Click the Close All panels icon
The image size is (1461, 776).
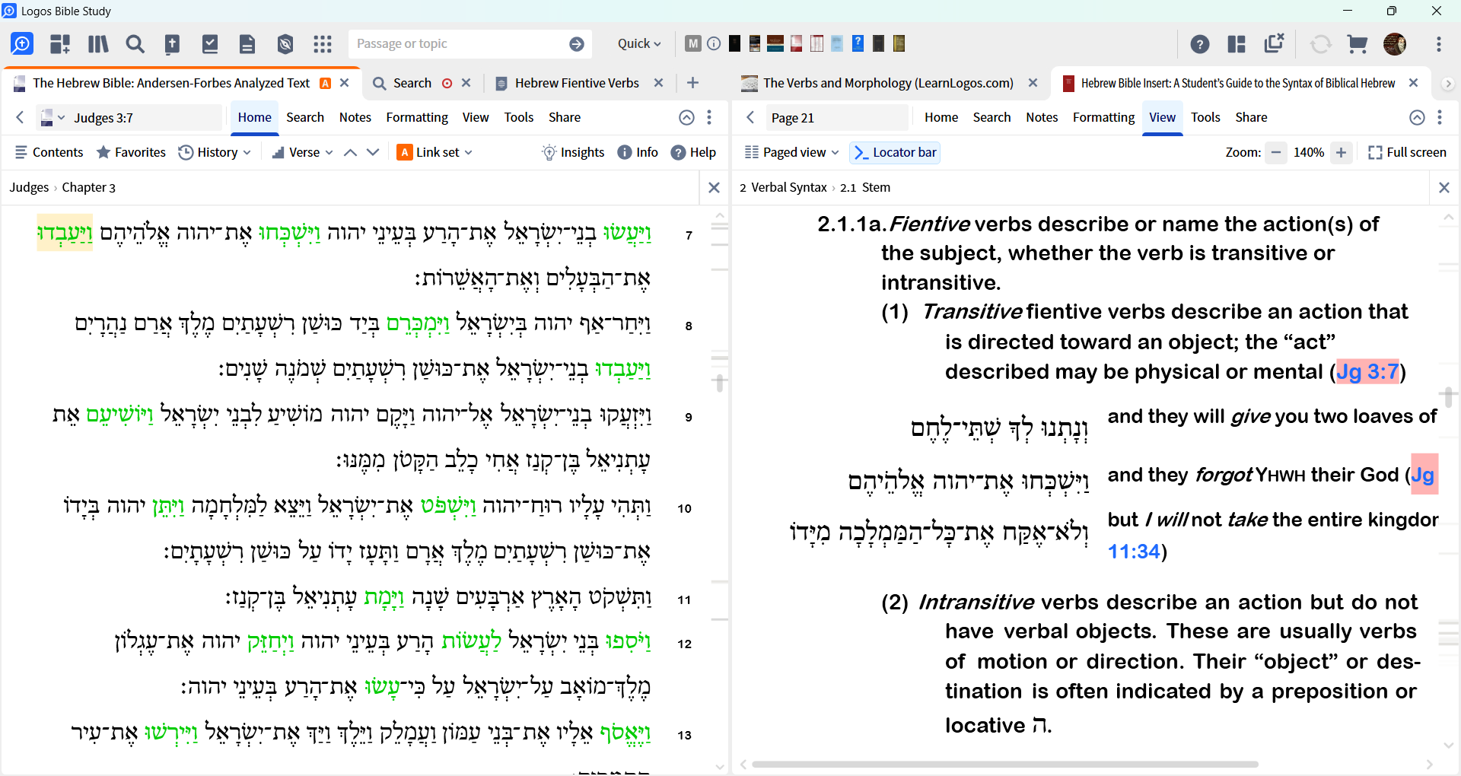pyautogui.click(x=1275, y=43)
